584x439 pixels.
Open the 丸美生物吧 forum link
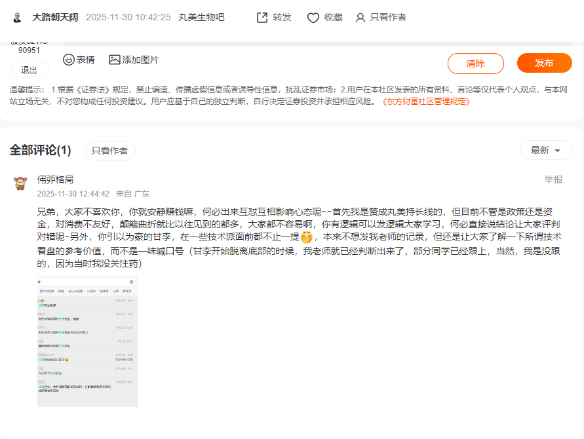coord(201,18)
